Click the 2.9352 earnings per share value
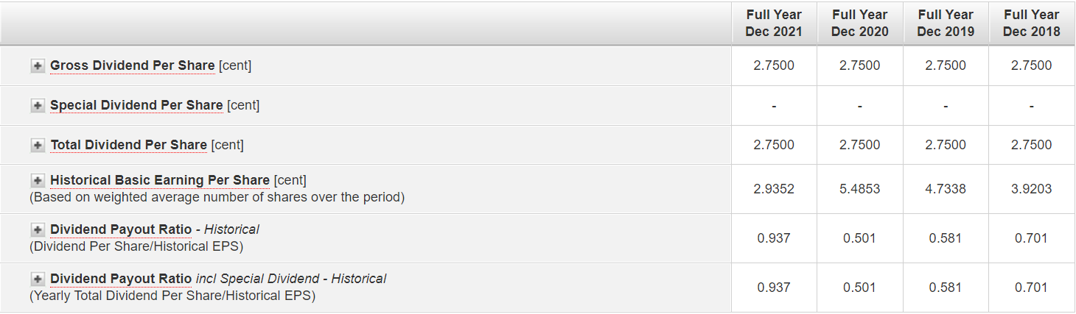 click(774, 189)
